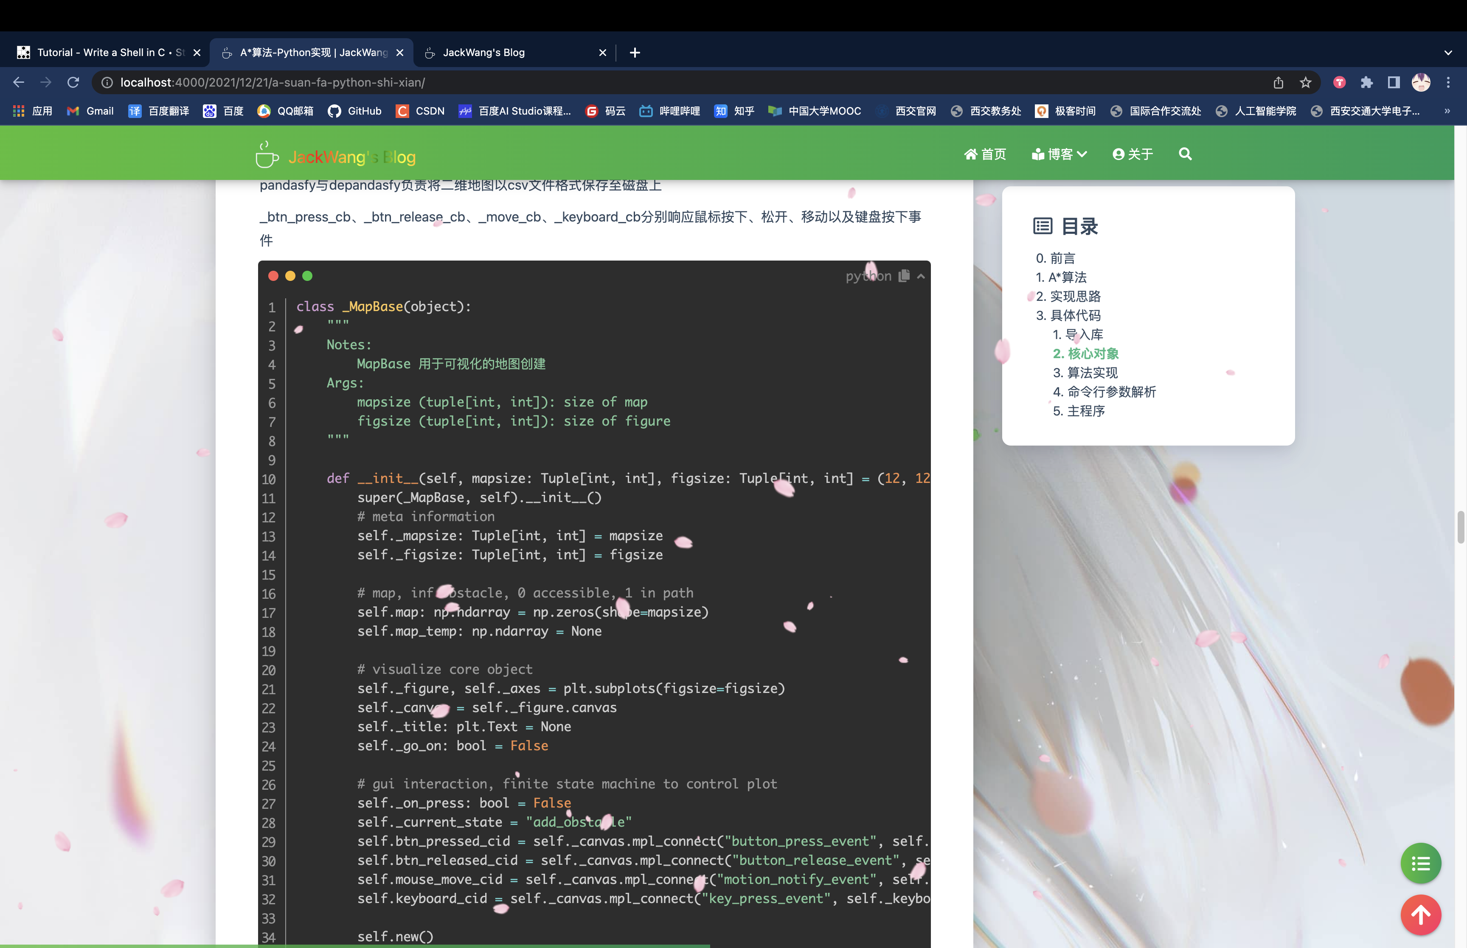Open 哔哩哔哩 bookmark
Viewport: 1467px width, 948px height.
point(670,111)
